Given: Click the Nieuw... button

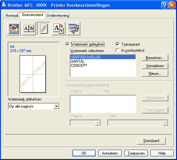Looking at the screenshot, I should point(155,74).
